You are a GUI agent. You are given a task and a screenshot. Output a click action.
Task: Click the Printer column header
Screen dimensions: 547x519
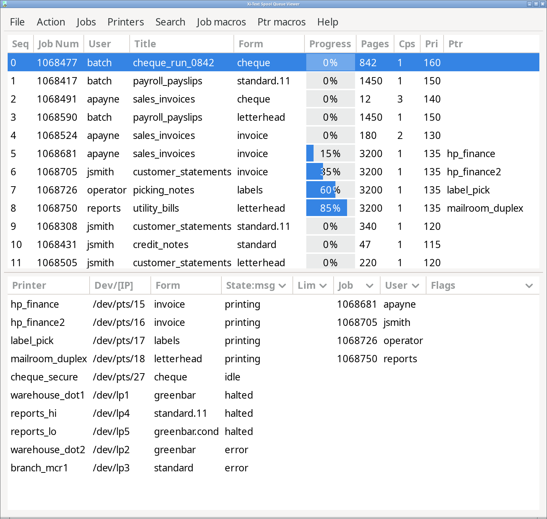[x=48, y=286]
